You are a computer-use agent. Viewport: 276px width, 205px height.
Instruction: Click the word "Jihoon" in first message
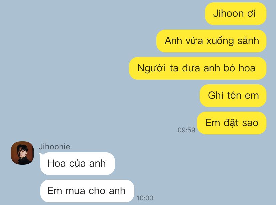point(228,14)
